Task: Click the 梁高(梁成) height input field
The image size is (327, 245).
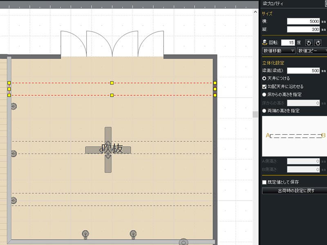Action: (303, 71)
